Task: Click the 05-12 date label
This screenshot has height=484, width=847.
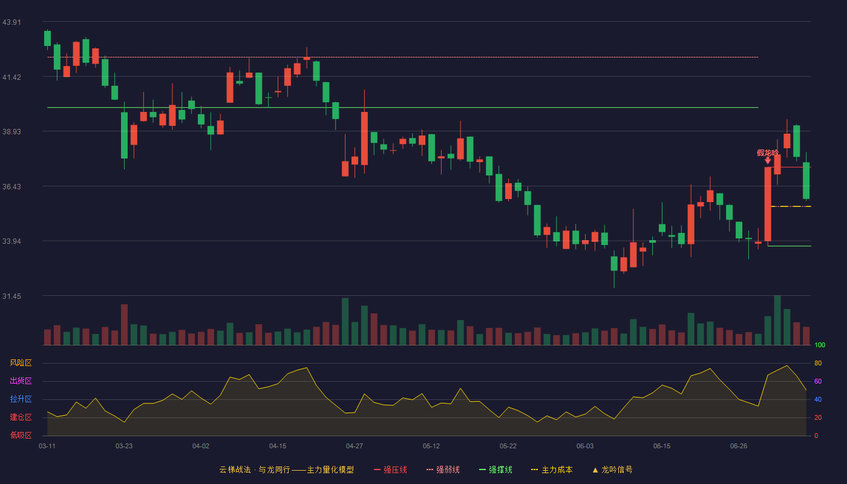Action: click(x=431, y=446)
